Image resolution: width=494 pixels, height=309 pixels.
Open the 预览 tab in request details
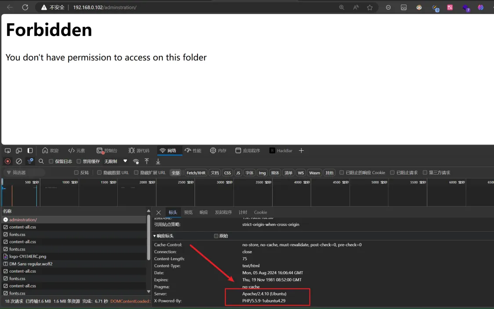pyautogui.click(x=188, y=212)
